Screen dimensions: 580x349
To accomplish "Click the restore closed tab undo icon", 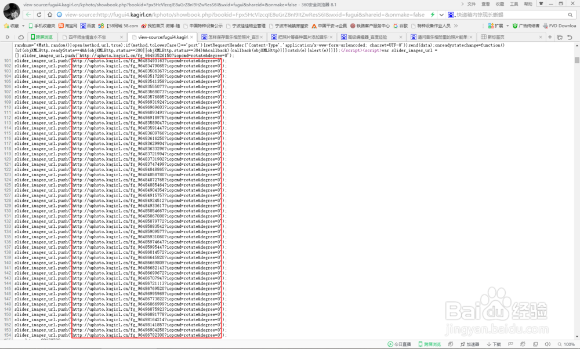I will coord(570,37).
